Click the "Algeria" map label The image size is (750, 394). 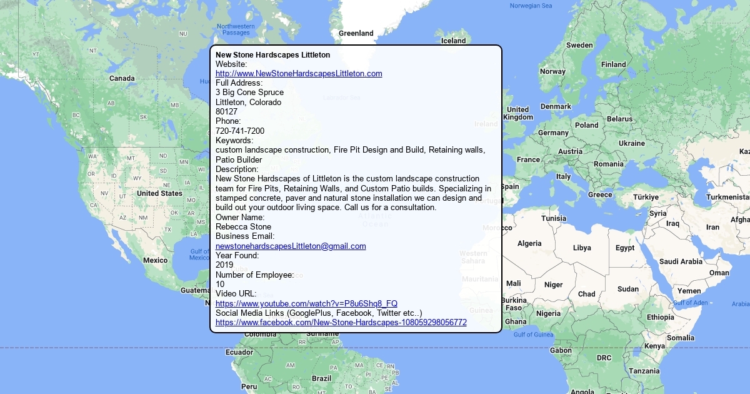(529, 243)
